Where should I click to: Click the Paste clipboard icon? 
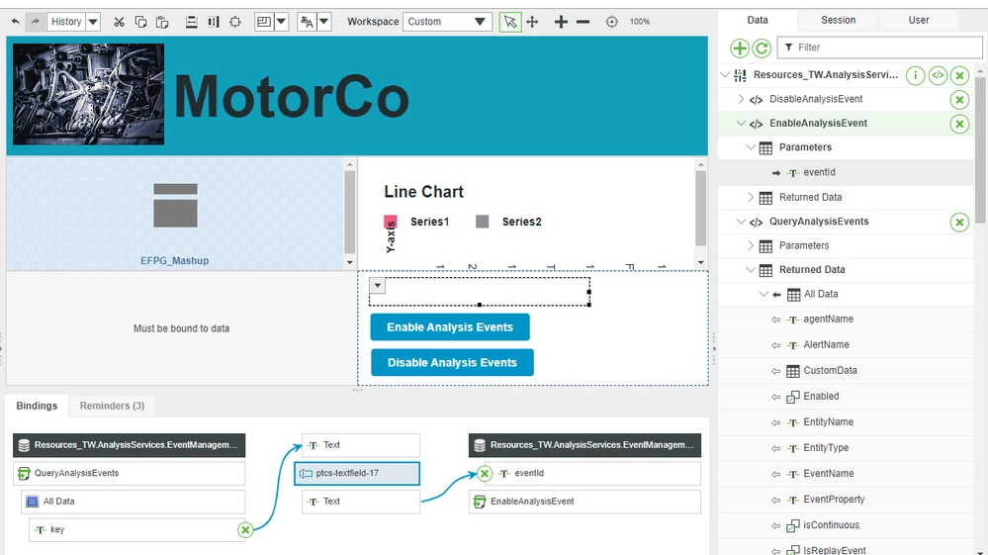[162, 22]
